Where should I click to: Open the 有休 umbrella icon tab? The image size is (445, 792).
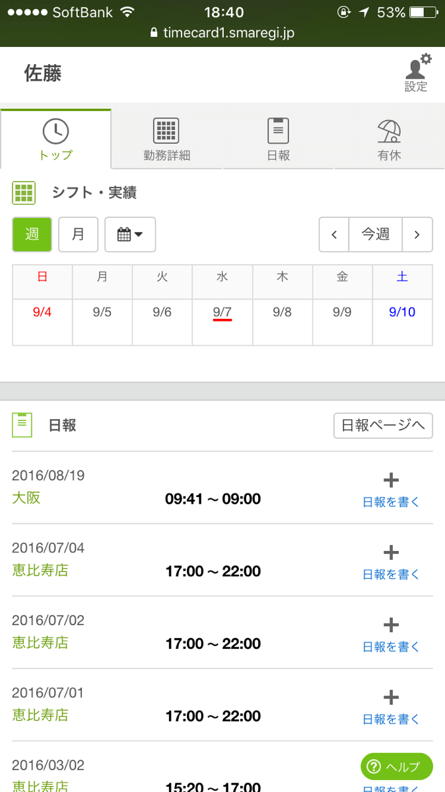[389, 139]
